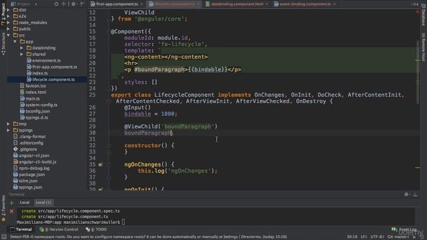Switch to event-binding.component.ts tab
The width and height of the screenshot is (427, 240).
(305, 4)
